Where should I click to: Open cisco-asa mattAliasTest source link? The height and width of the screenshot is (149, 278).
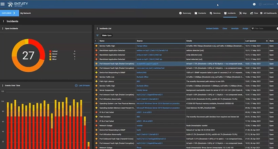point(150,68)
